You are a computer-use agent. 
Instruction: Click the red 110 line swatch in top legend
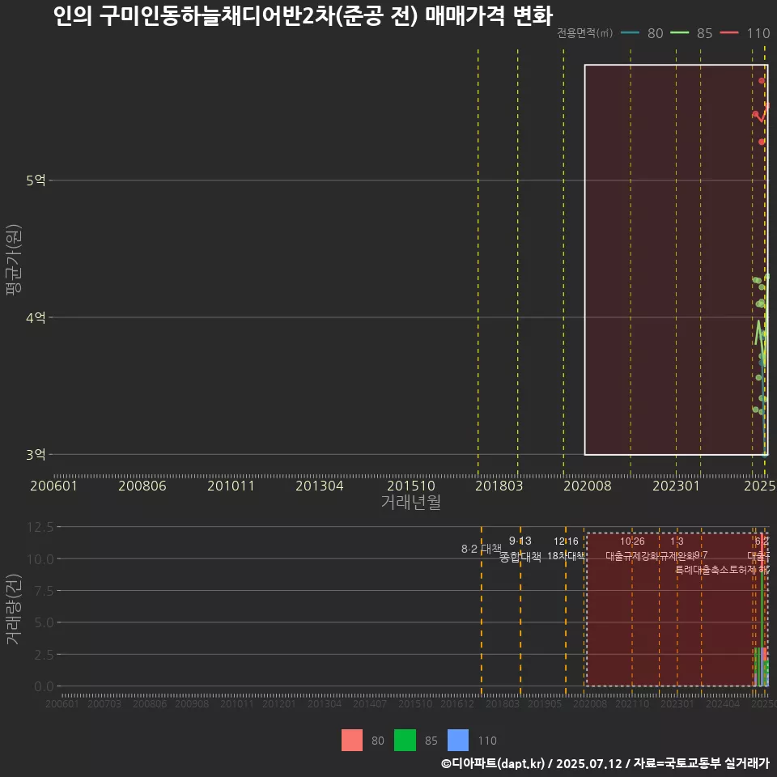pos(729,33)
